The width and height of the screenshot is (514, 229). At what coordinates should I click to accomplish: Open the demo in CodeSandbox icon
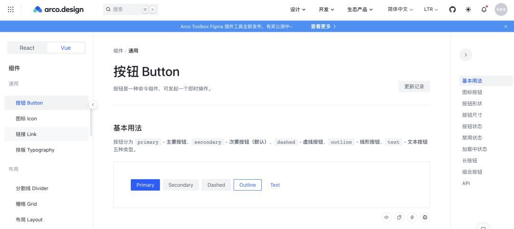(x=425, y=217)
